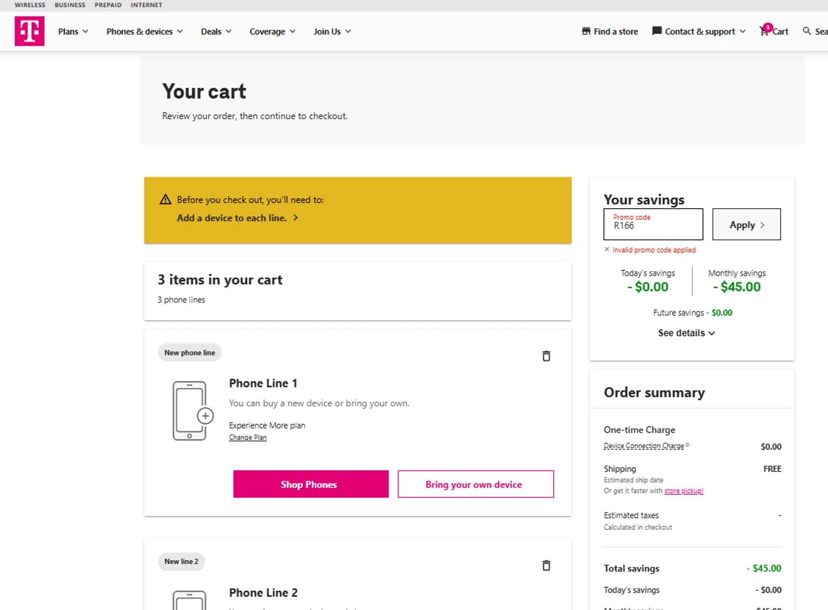828x610 pixels.
Task: Click the Apply promo code button
Action: (746, 224)
